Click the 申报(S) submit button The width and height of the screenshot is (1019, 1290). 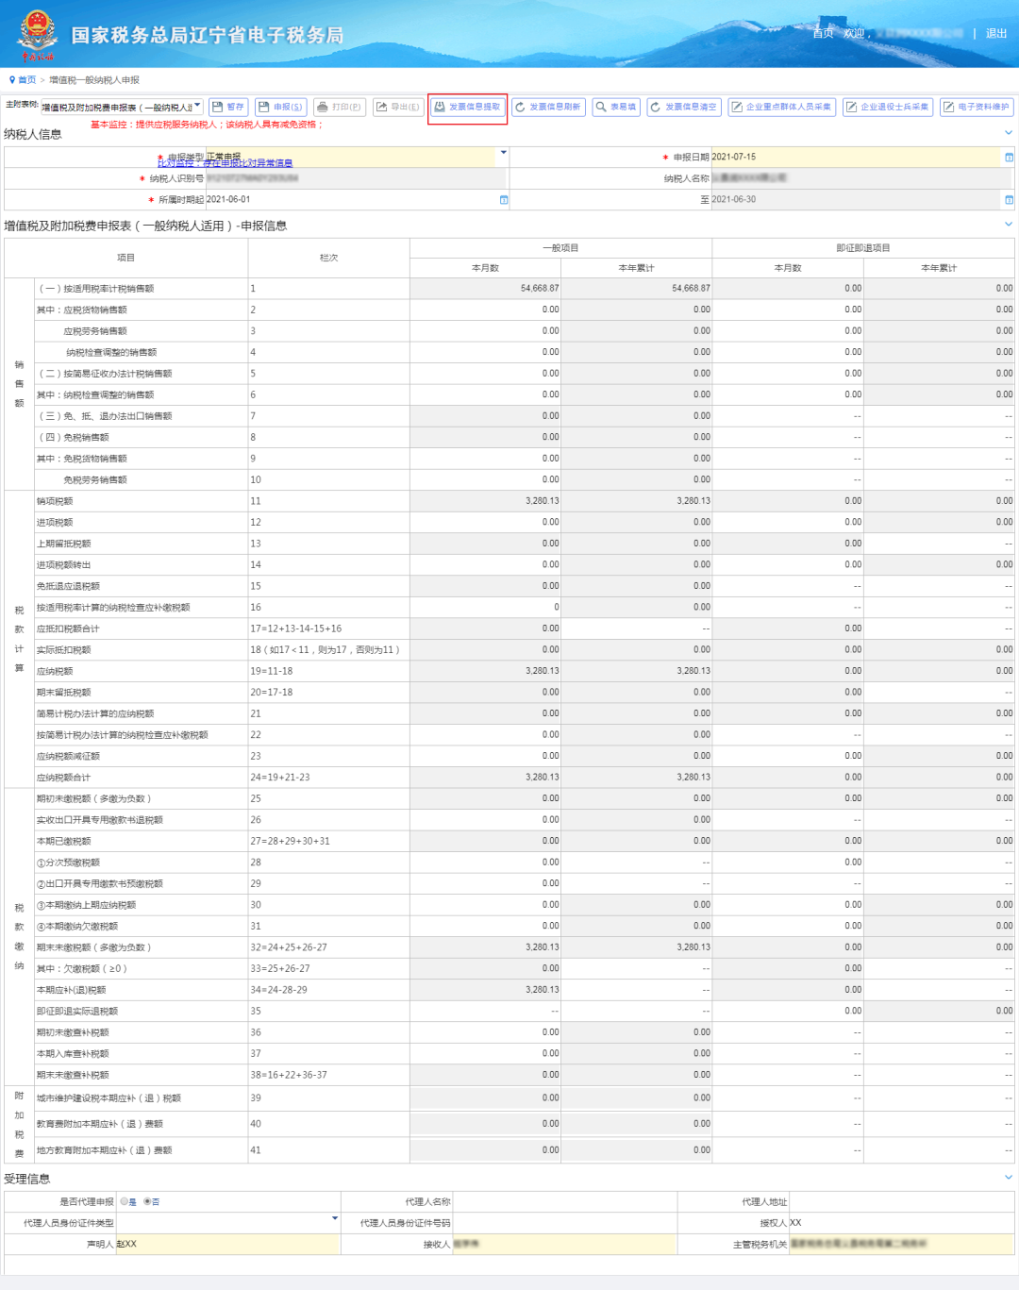281,107
